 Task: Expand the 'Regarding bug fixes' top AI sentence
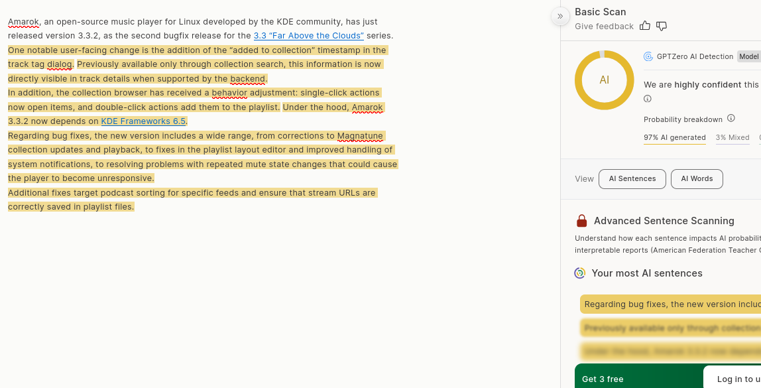coord(670,304)
